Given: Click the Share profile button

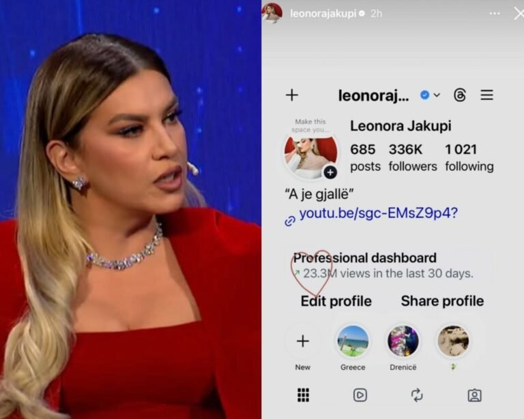Looking at the screenshot, I should [x=442, y=301].
